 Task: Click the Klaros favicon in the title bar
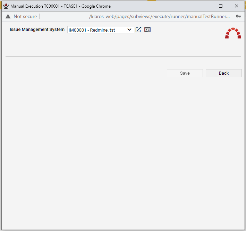pyautogui.click(x=6, y=6)
